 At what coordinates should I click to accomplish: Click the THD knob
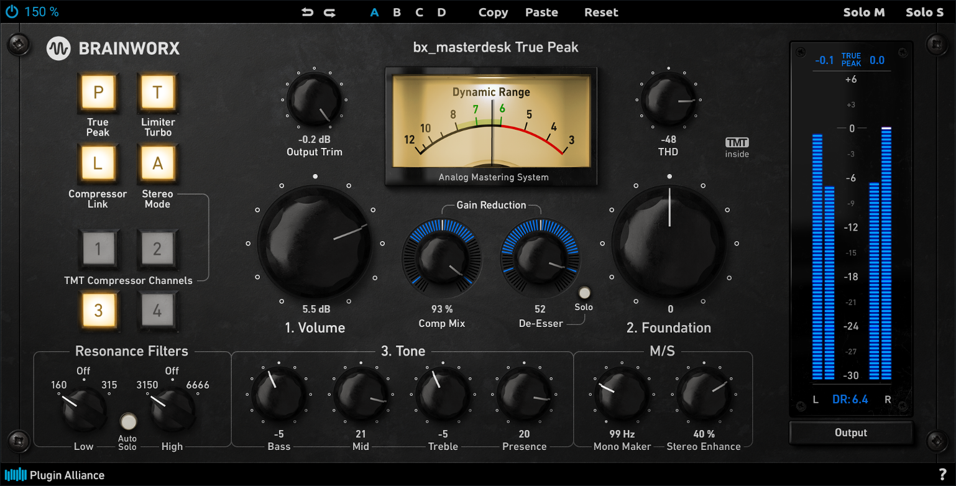(x=669, y=99)
